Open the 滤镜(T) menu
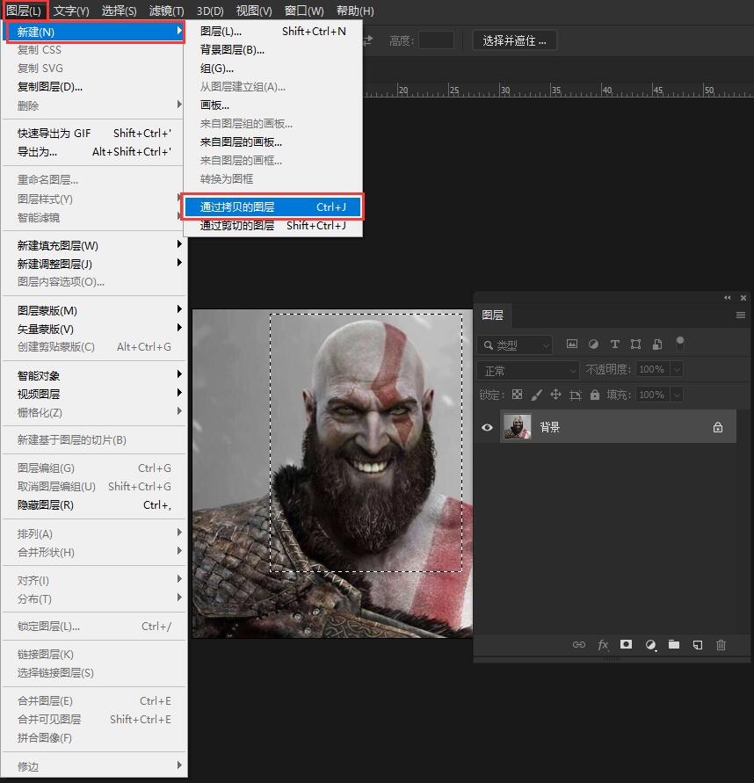The height and width of the screenshot is (783, 754). 166,11
